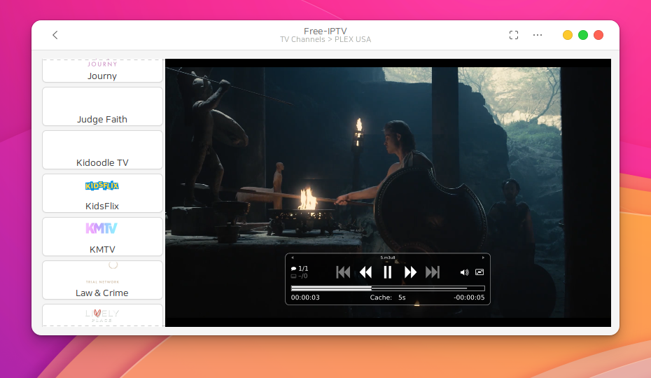Click the rewind button in player
The width and height of the screenshot is (651, 378).
(365, 272)
